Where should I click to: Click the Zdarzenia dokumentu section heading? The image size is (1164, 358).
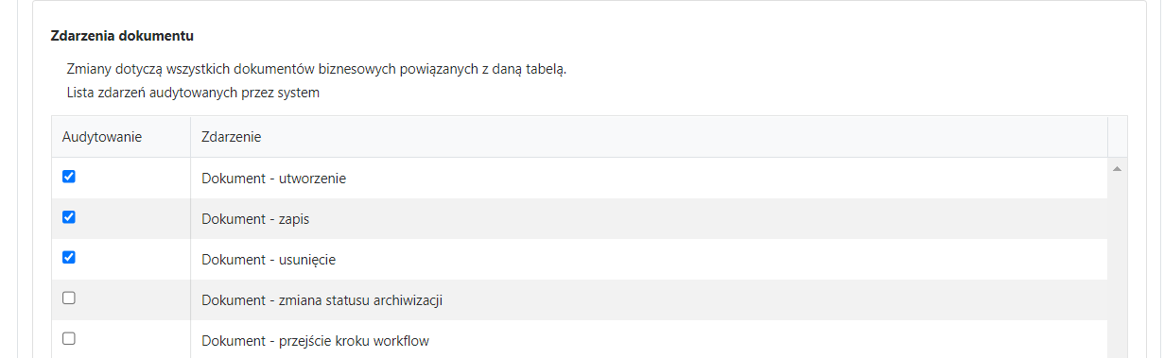tap(122, 37)
